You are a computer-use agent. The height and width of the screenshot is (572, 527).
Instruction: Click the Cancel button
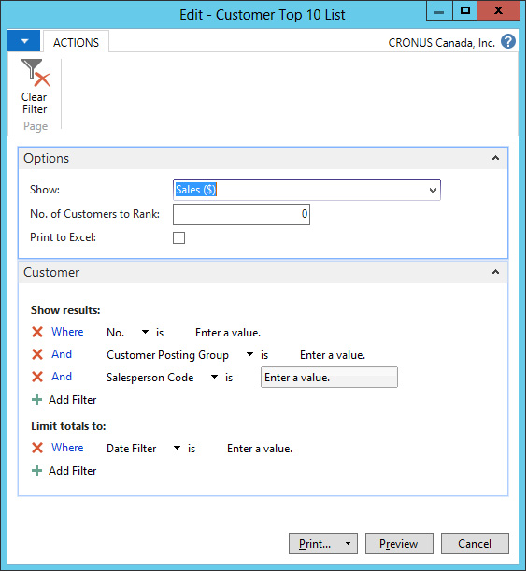click(x=475, y=544)
